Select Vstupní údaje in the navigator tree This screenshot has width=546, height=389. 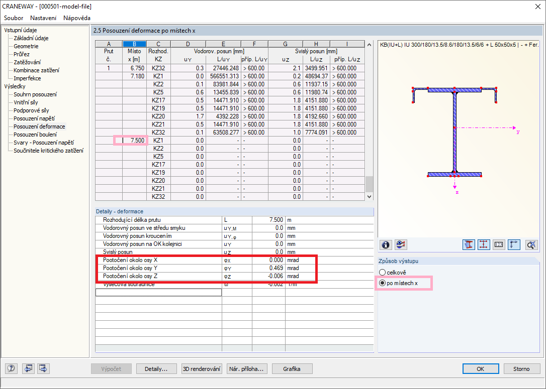click(x=20, y=30)
